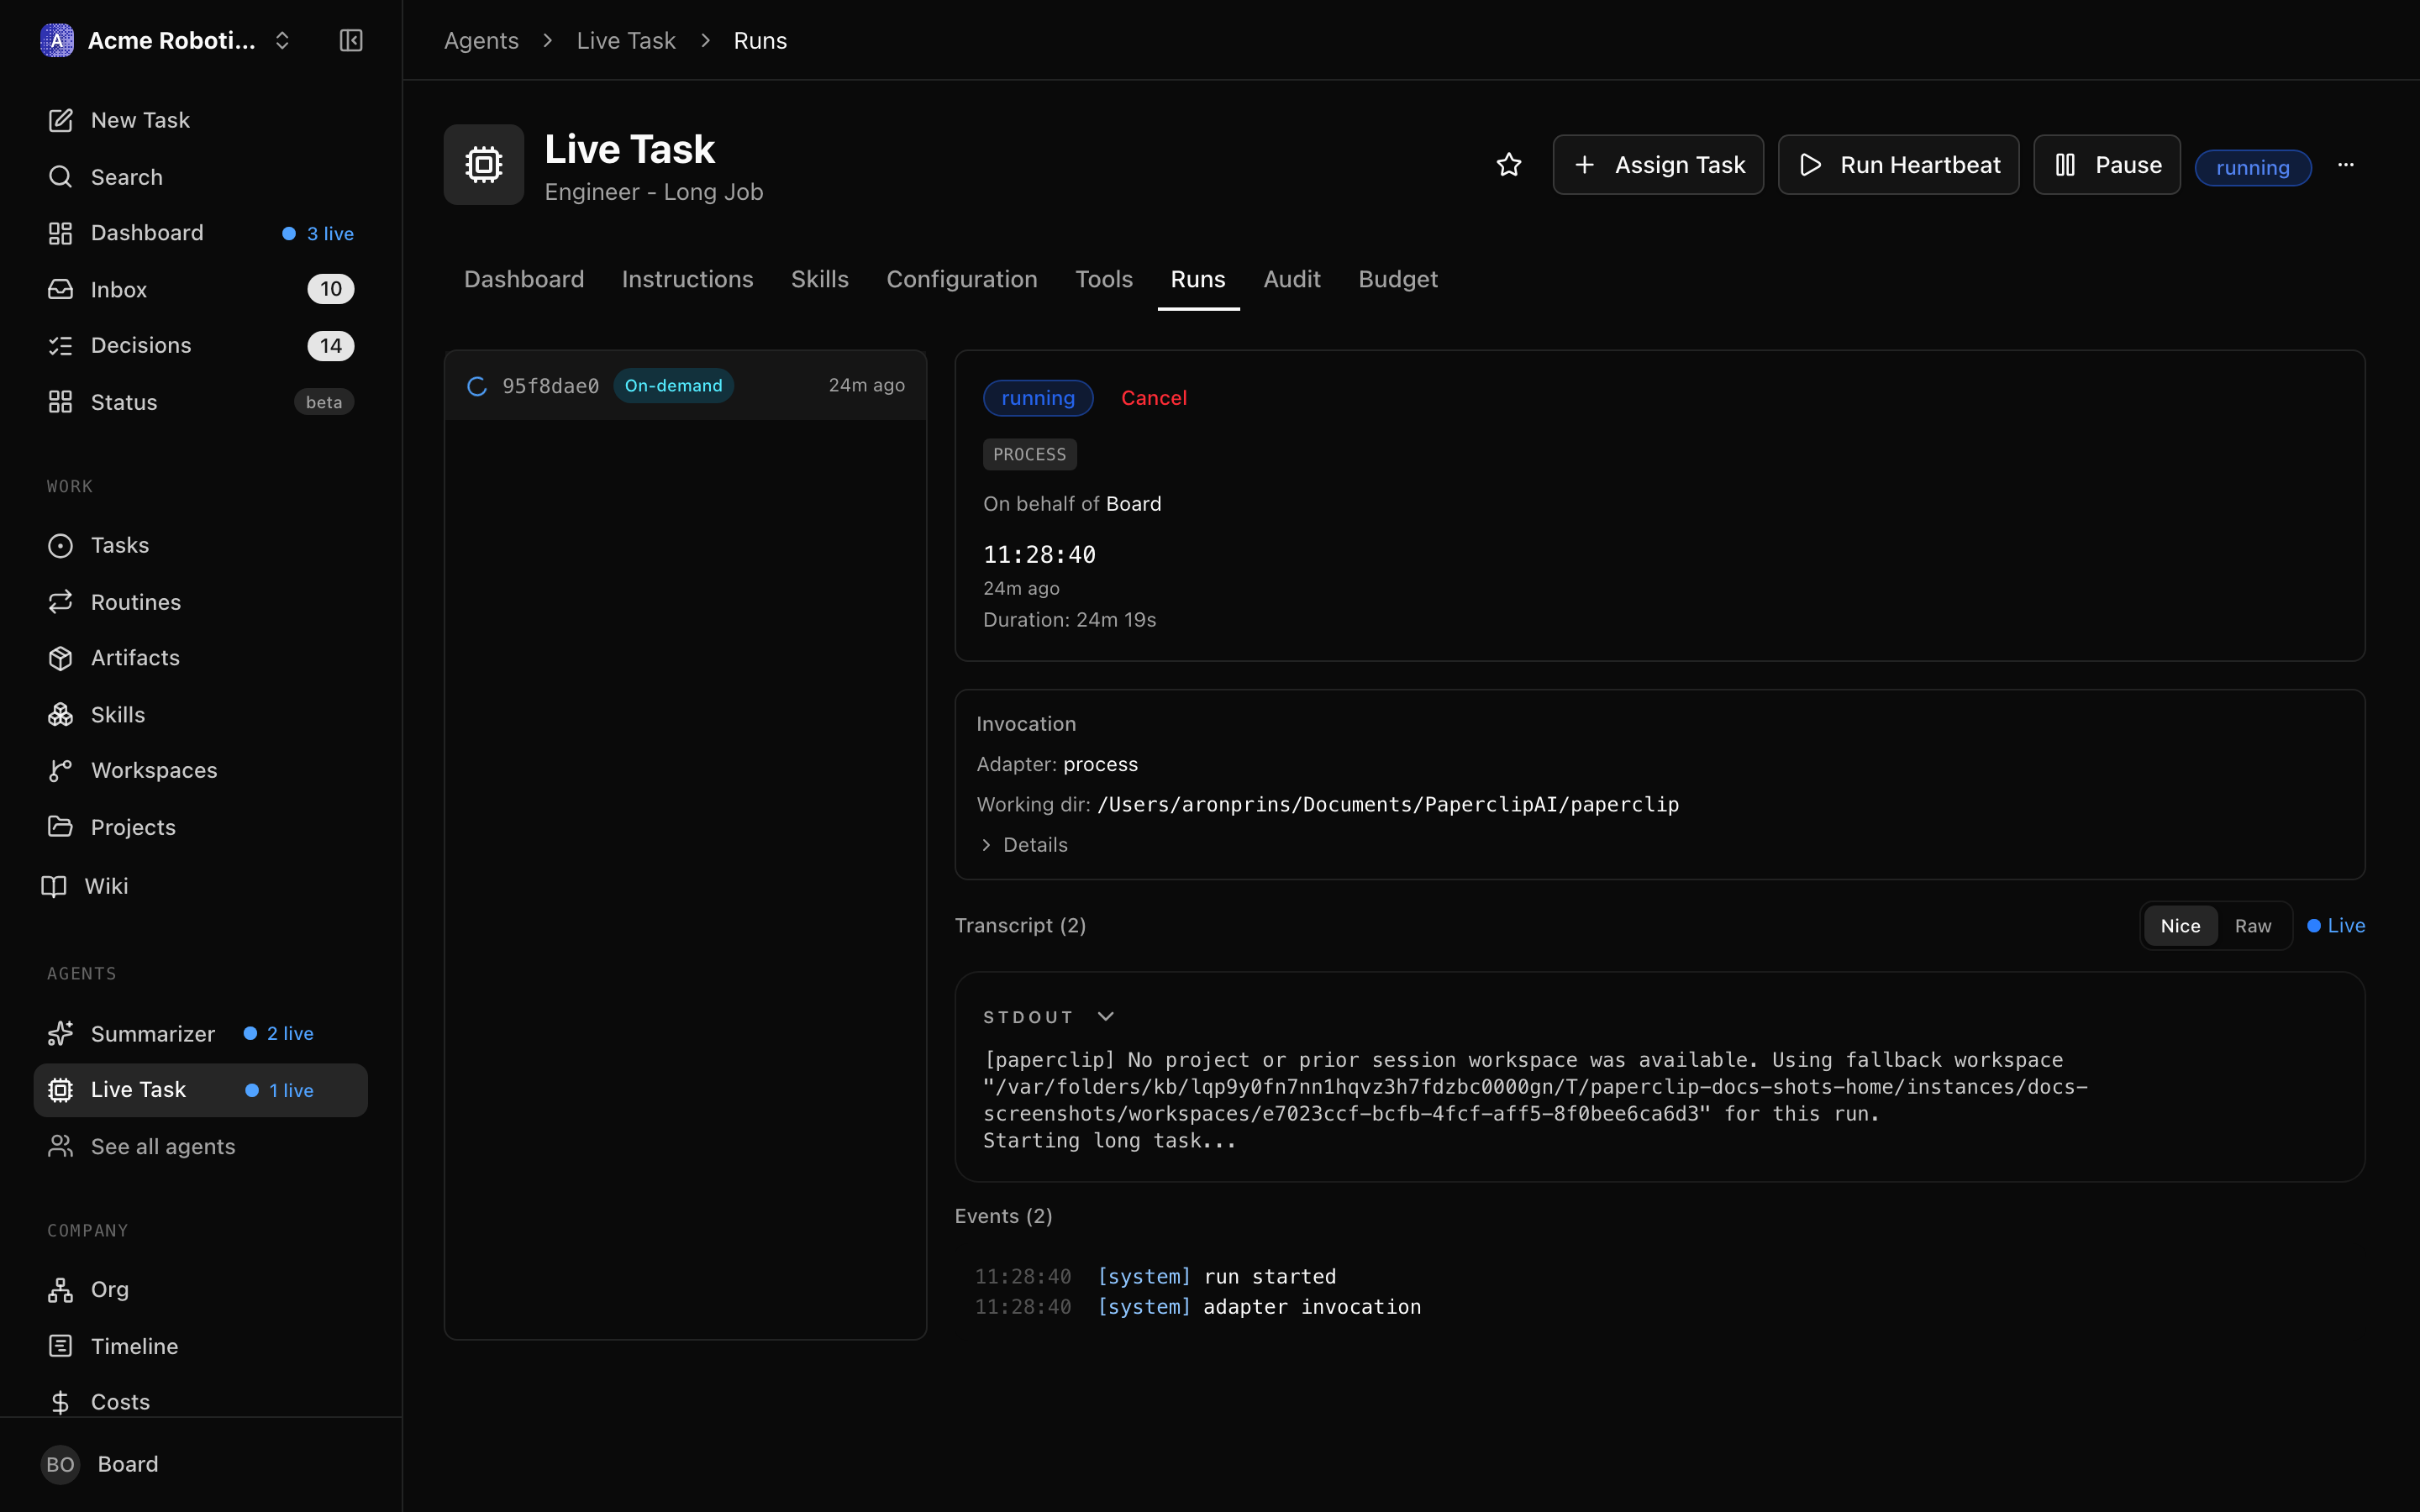2420x1512 pixels.
Task: Click the Workspaces branch icon
Action: (x=60, y=770)
